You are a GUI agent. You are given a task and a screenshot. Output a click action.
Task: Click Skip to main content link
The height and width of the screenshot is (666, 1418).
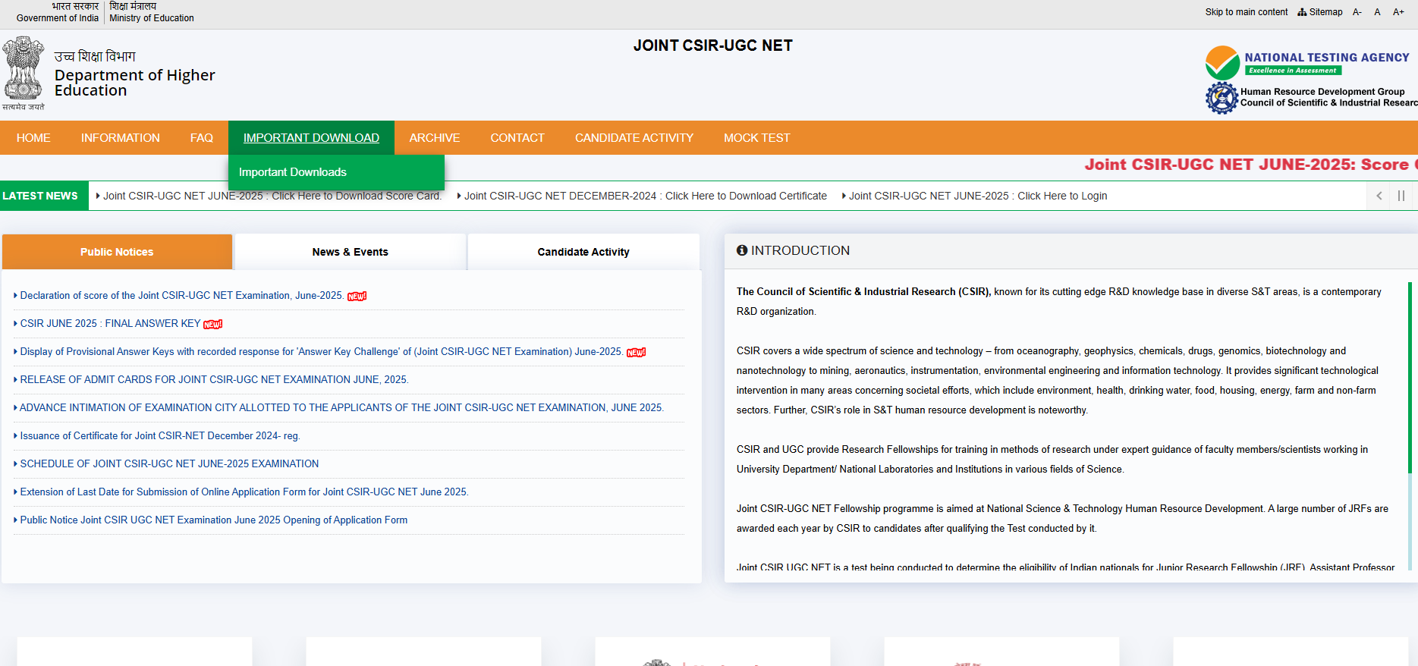coord(1247,12)
